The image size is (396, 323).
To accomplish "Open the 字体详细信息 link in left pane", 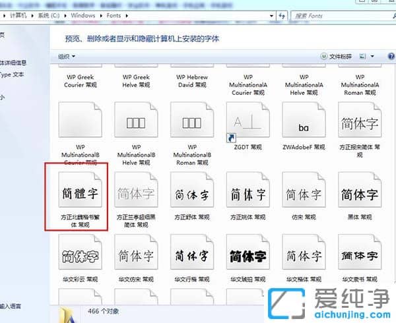I will (x=13, y=63).
